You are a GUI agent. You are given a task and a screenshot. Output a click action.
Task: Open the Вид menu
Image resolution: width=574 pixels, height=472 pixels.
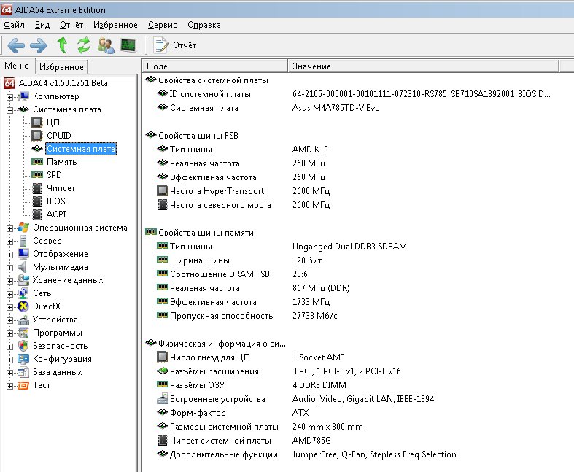pyautogui.click(x=42, y=25)
